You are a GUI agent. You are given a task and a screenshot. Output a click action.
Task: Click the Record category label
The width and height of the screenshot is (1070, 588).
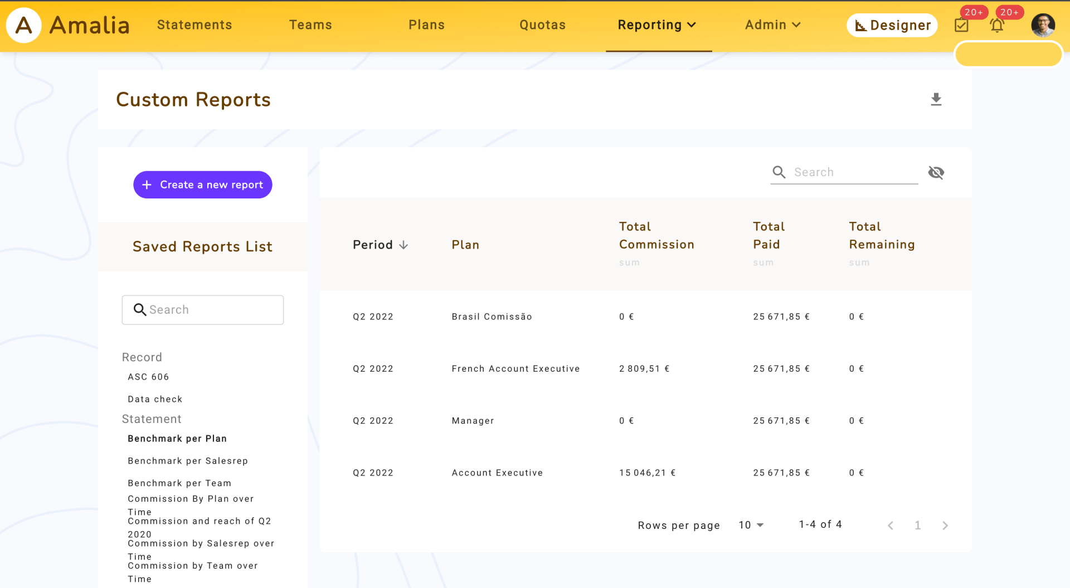142,357
